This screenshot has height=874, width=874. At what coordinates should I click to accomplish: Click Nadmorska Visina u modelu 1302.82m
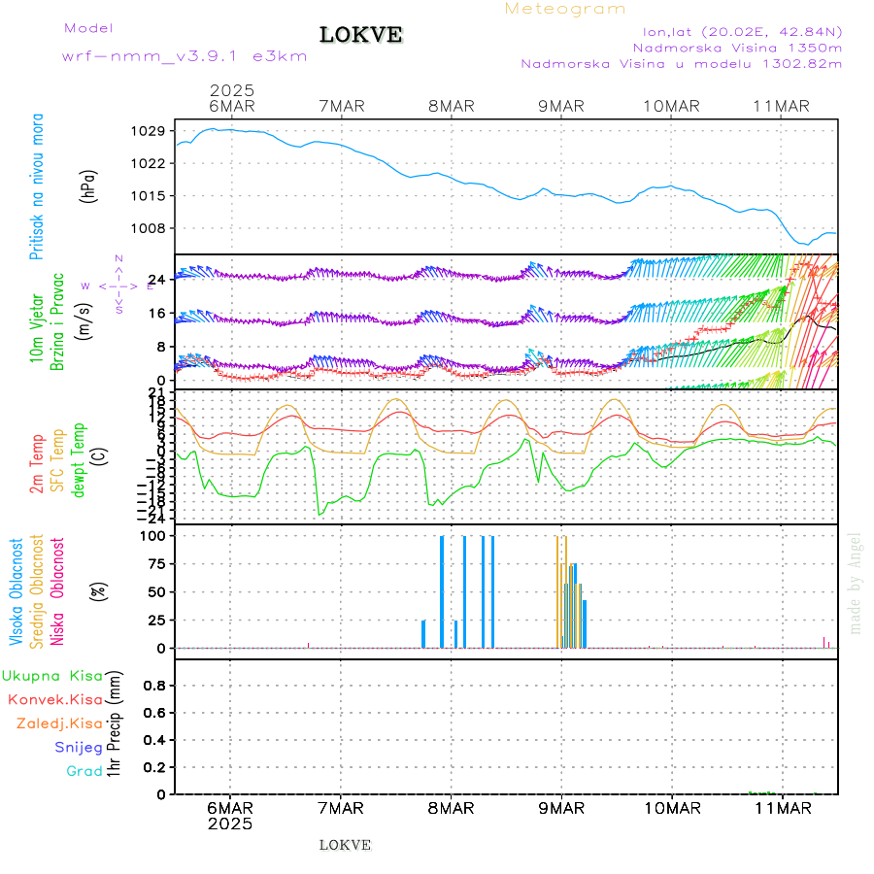tap(681, 63)
